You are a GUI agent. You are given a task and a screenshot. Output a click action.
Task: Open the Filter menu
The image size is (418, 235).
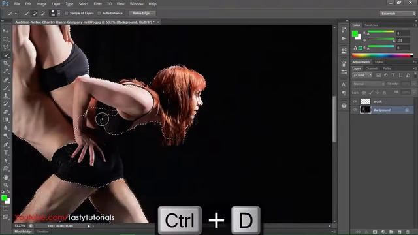click(97, 4)
